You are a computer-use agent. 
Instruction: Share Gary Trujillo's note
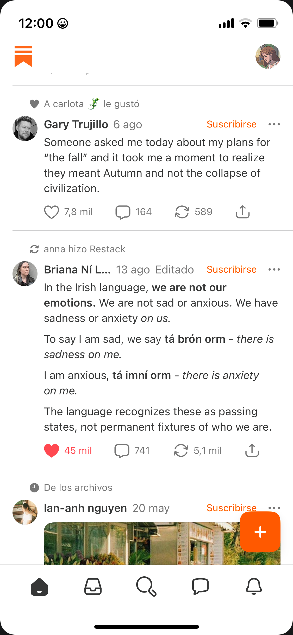[243, 212]
